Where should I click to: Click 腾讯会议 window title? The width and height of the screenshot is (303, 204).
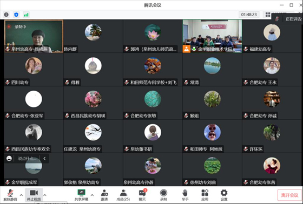click(153, 5)
